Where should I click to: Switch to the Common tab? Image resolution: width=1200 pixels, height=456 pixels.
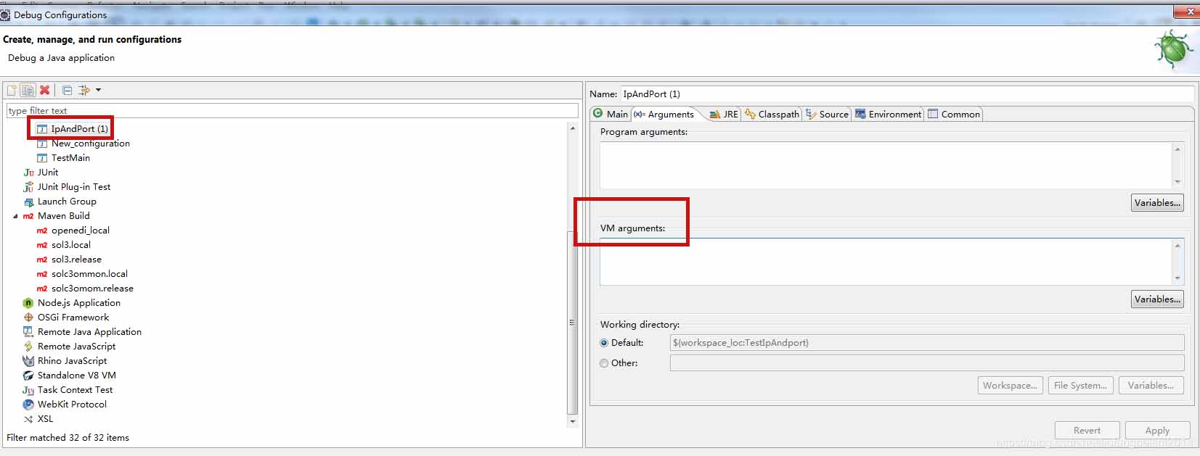click(954, 114)
